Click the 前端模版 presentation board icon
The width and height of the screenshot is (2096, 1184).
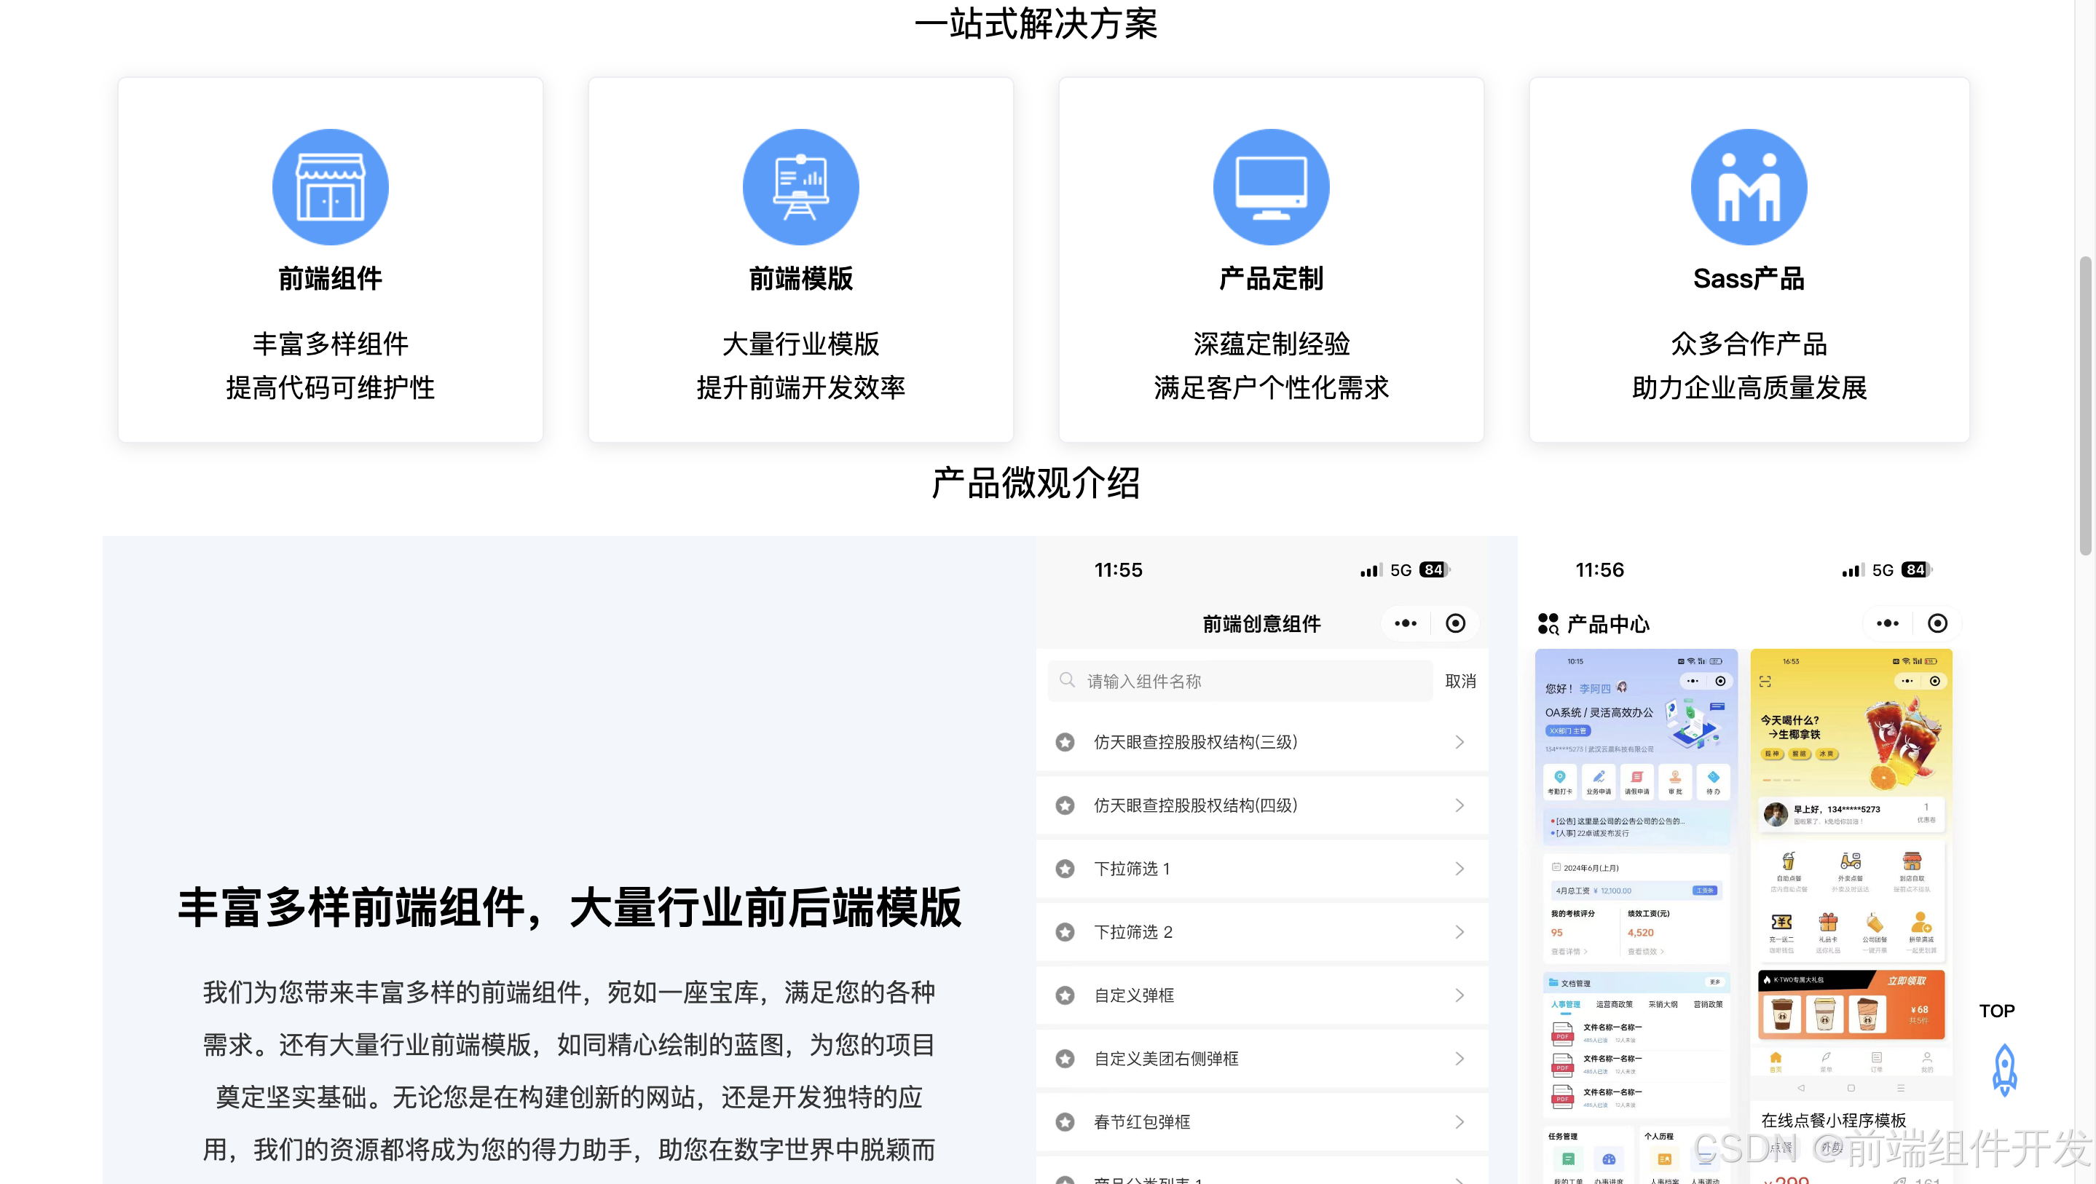800,187
